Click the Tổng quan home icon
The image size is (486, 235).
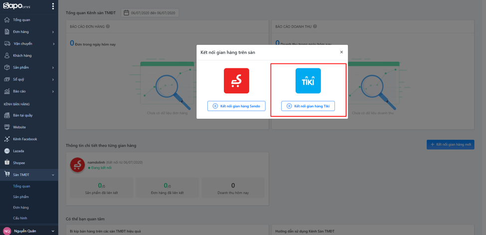(x=7, y=20)
